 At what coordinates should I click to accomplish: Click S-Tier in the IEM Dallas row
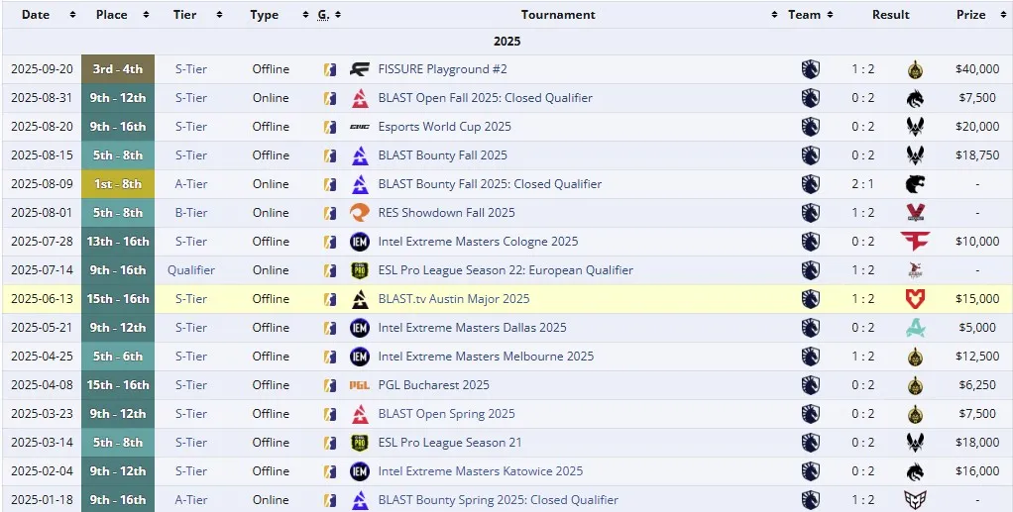coord(190,328)
